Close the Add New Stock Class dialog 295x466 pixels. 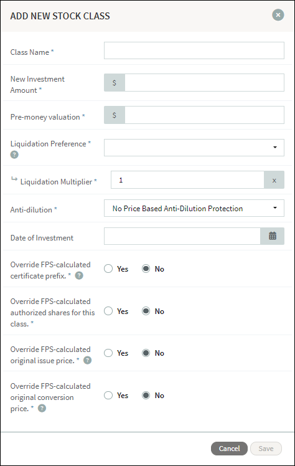278,15
